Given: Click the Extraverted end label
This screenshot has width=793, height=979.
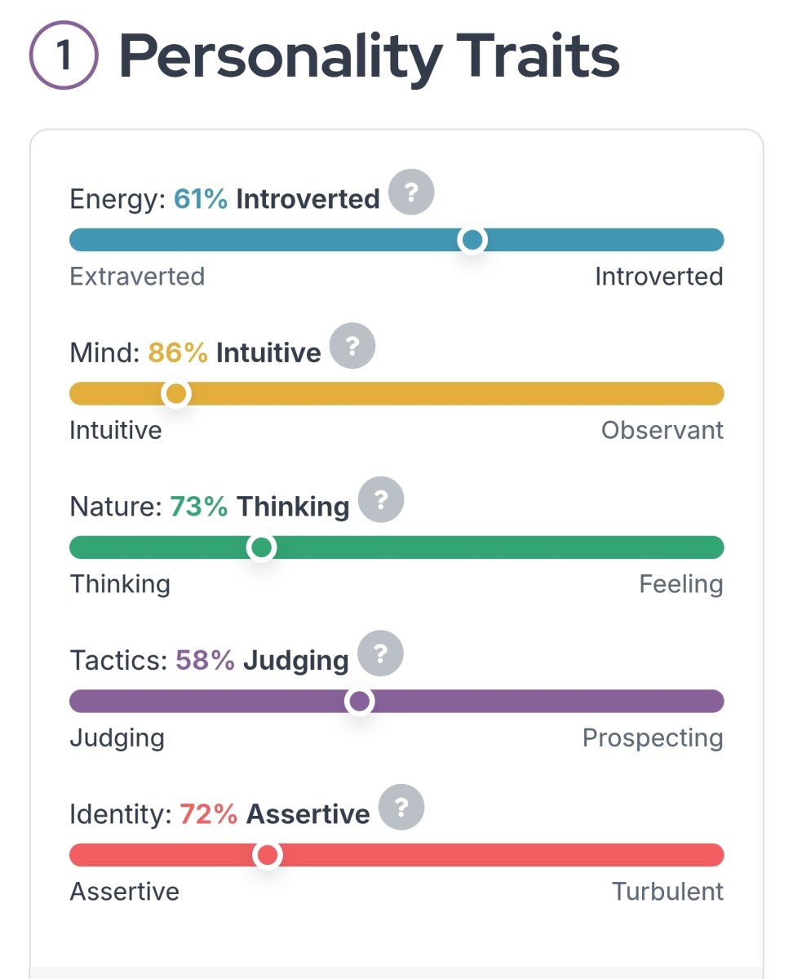Looking at the screenshot, I should (x=137, y=277).
